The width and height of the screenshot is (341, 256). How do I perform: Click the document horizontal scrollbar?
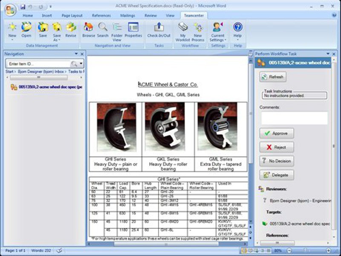[x=166, y=244]
